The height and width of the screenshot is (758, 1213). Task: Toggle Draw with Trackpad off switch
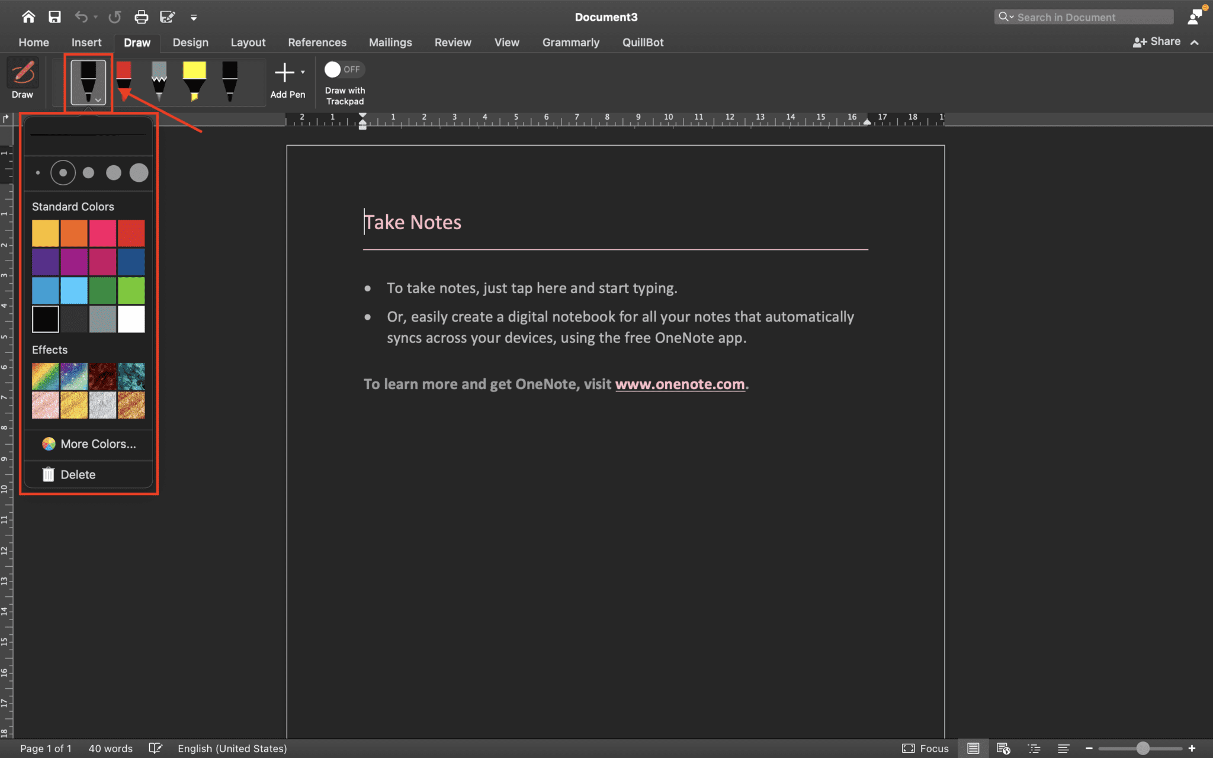tap(343, 69)
